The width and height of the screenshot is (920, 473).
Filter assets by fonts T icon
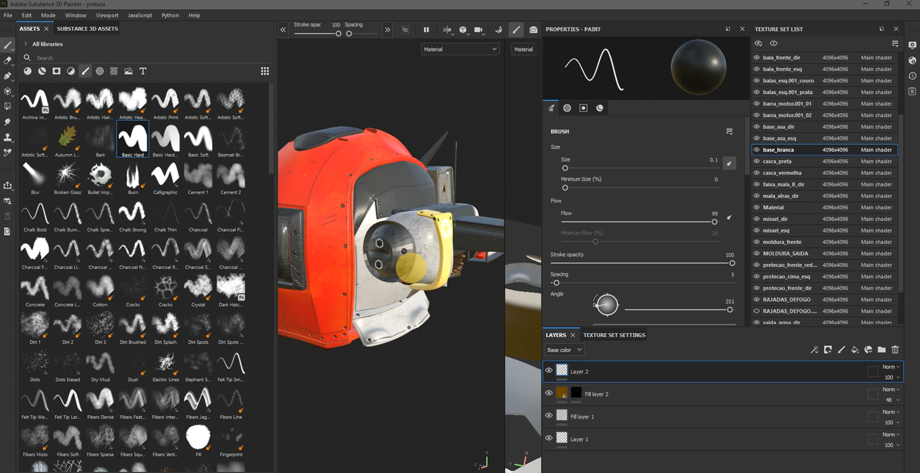tap(143, 71)
